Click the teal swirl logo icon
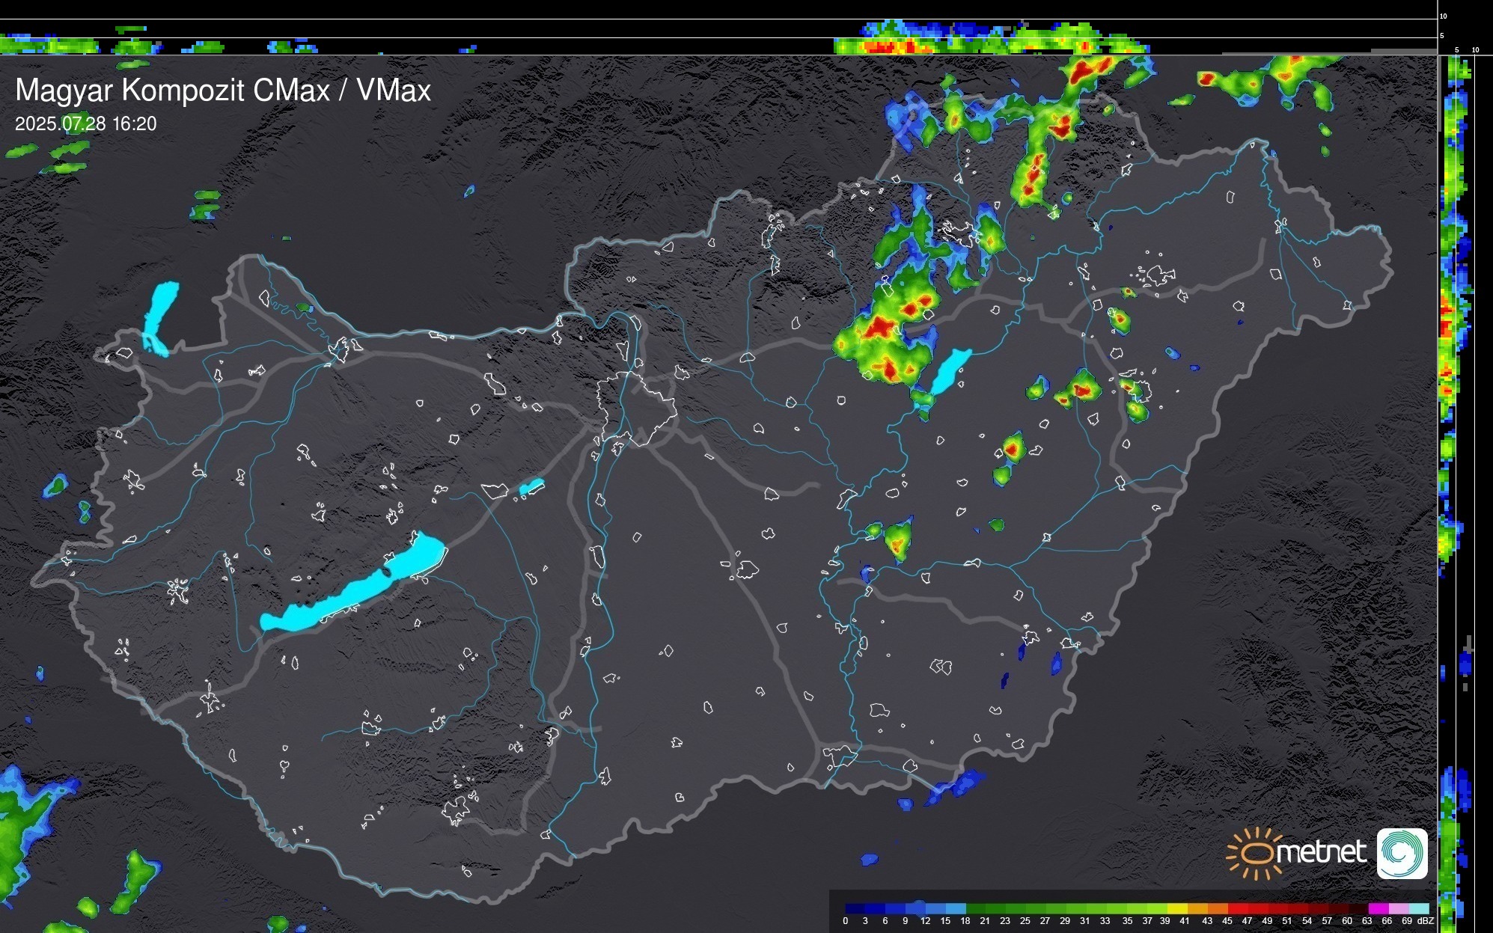1493x933 pixels. 1402,853
